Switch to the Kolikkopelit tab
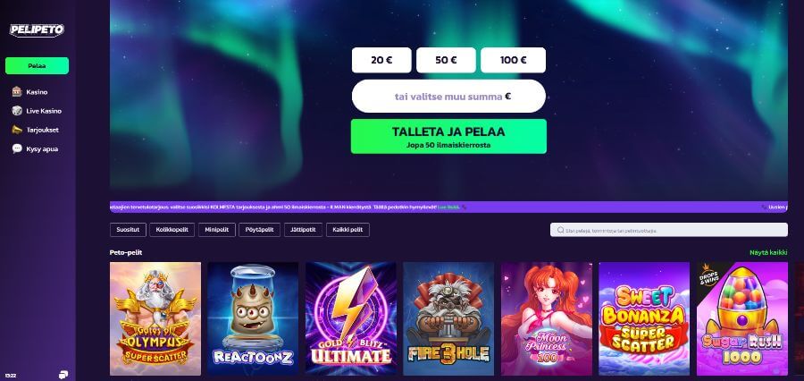Image resolution: width=804 pixels, height=381 pixels. (172, 230)
